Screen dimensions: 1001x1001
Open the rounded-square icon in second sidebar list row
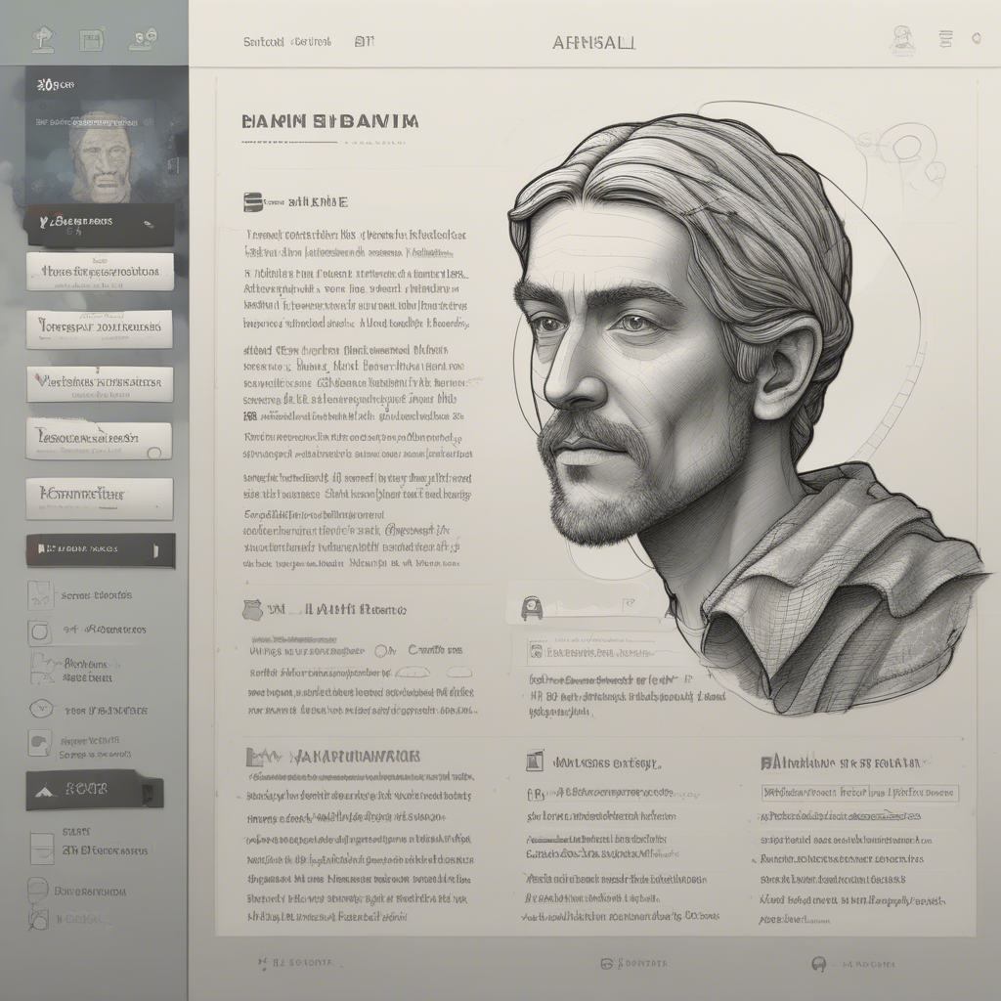point(39,632)
